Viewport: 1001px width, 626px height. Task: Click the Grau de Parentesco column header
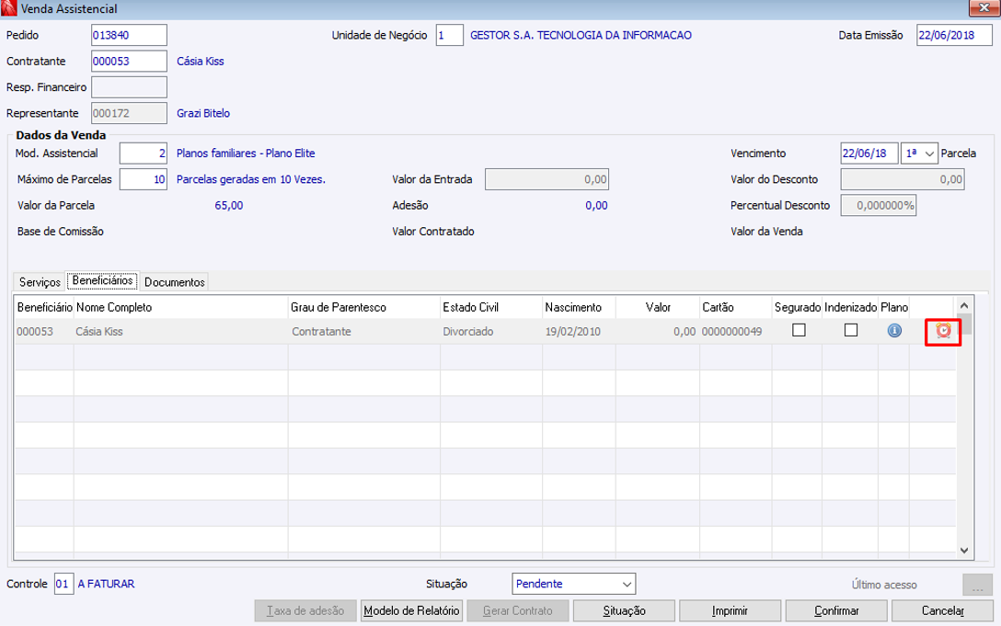[364, 308]
